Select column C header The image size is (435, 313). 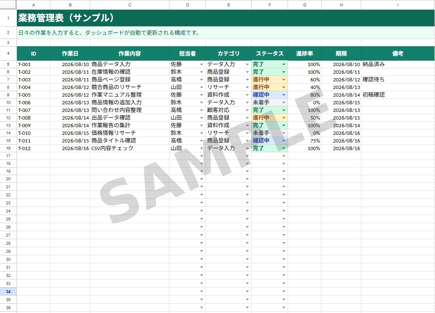[130, 5]
